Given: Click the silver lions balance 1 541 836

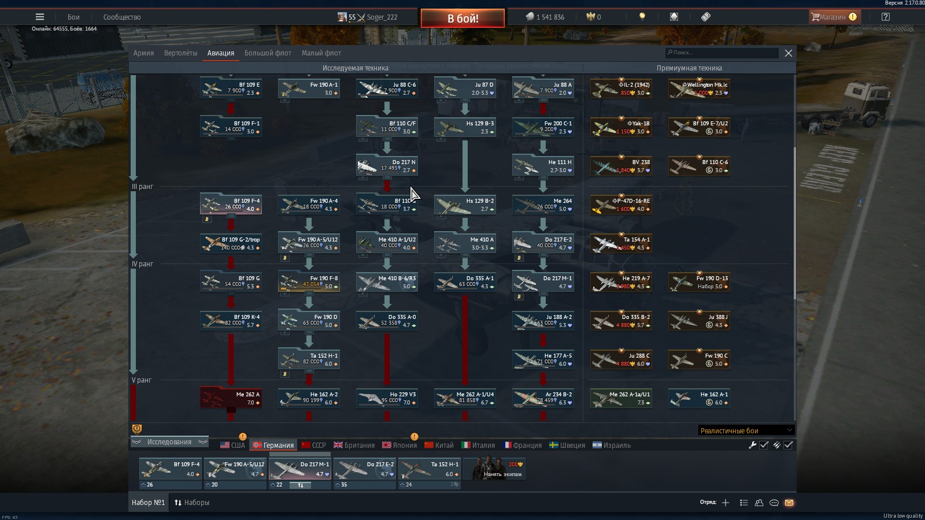Looking at the screenshot, I should [545, 17].
